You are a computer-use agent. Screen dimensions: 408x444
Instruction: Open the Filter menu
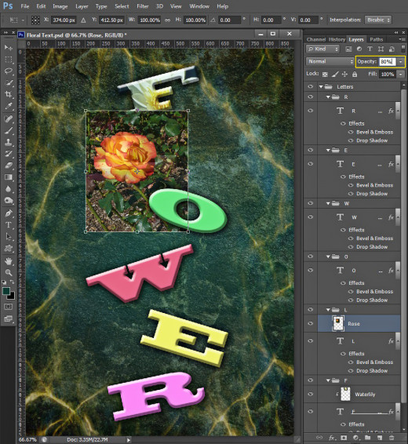pyautogui.click(x=143, y=6)
